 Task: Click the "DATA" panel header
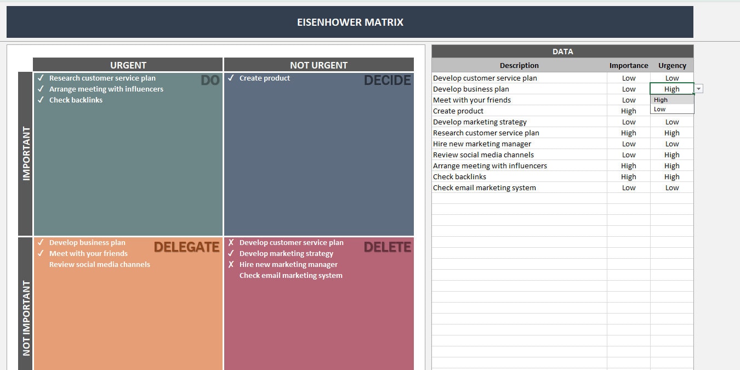point(562,51)
